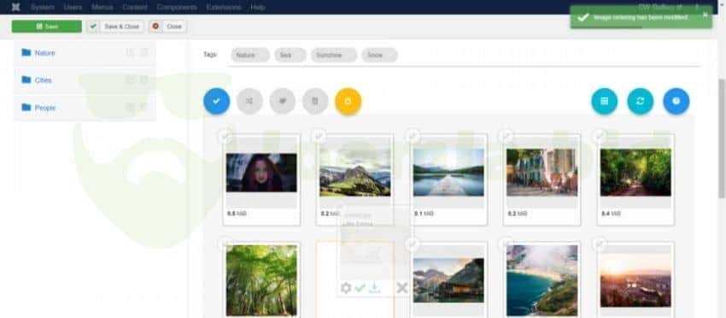Image resolution: width=726 pixels, height=318 pixels.
Task: Open the Components menu
Action: [177, 8]
